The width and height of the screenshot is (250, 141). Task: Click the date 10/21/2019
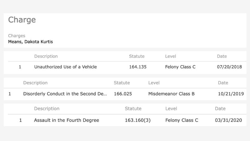[x=230, y=94]
